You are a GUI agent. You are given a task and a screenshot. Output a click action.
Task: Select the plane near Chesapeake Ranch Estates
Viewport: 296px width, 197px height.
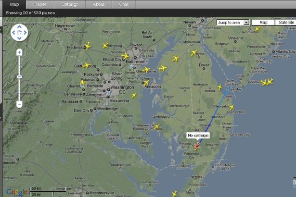pyautogui.click(x=156, y=127)
